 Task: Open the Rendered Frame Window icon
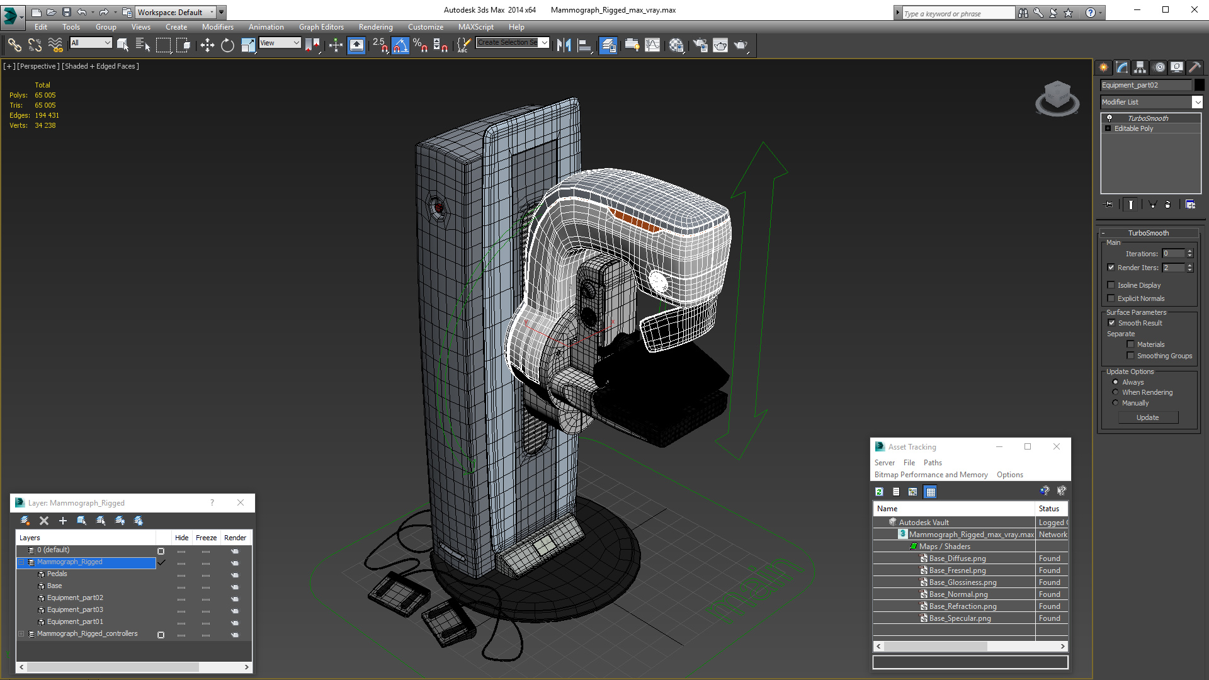[x=720, y=45]
